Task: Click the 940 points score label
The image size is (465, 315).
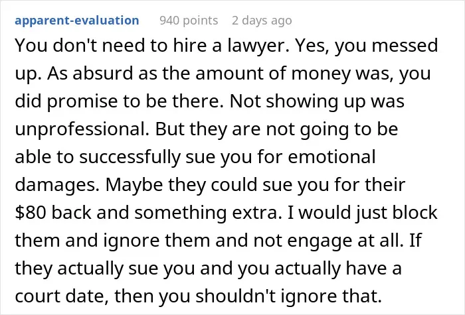Action: (x=189, y=21)
